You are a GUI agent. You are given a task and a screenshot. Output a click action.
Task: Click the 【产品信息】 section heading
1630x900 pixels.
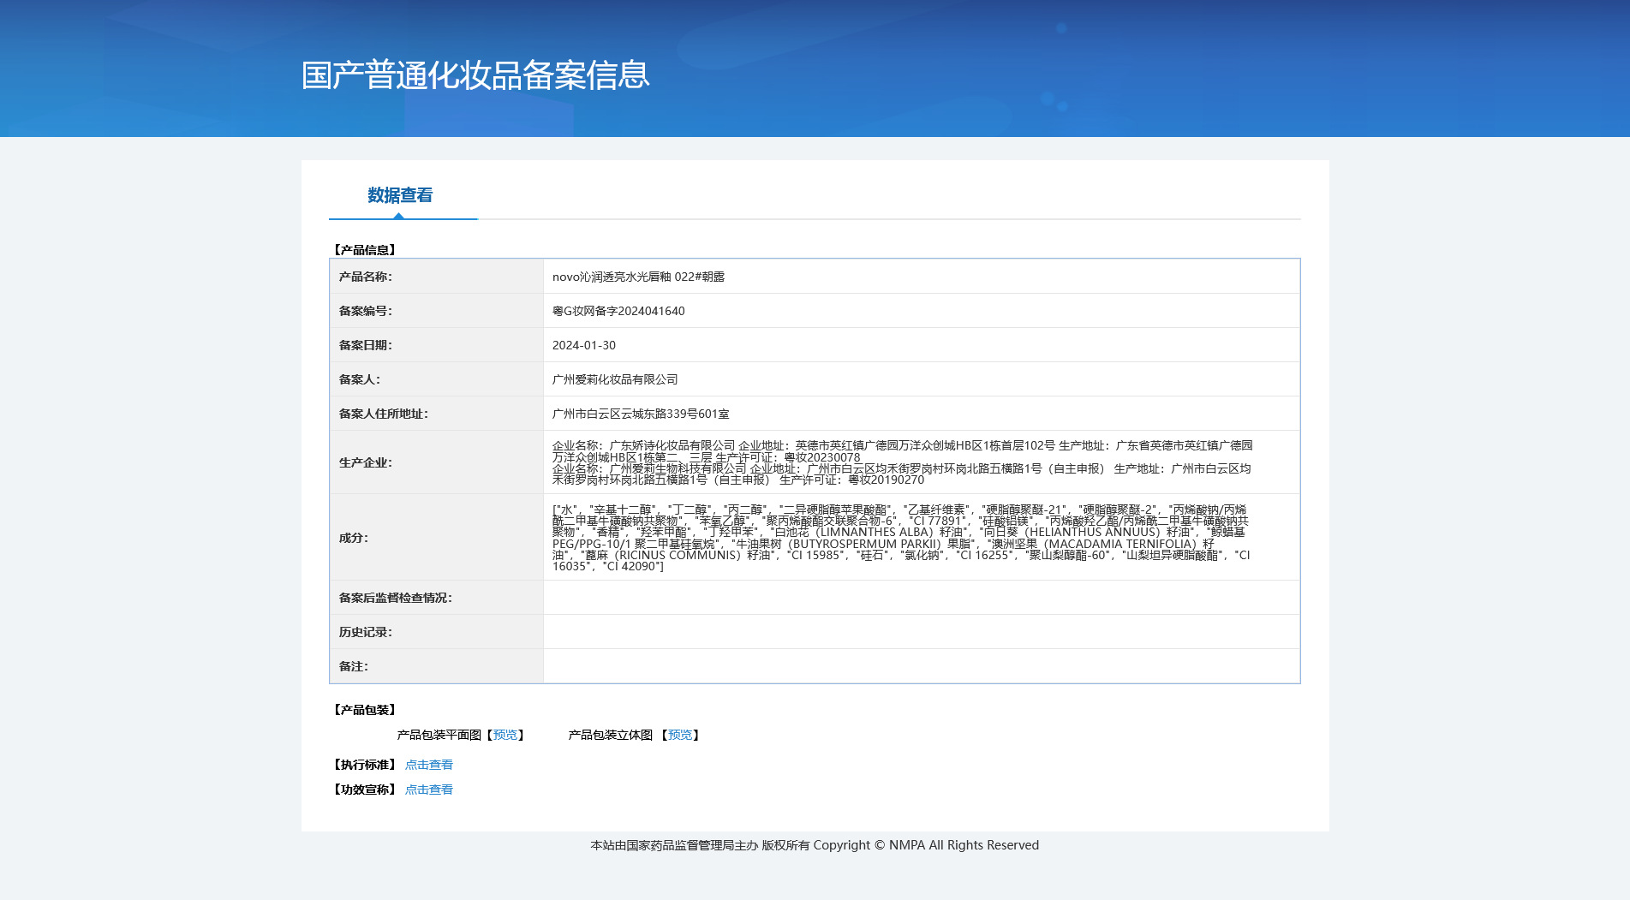(x=365, y=250)
